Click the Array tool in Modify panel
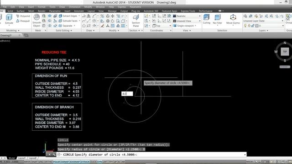 tap(123, 26)
